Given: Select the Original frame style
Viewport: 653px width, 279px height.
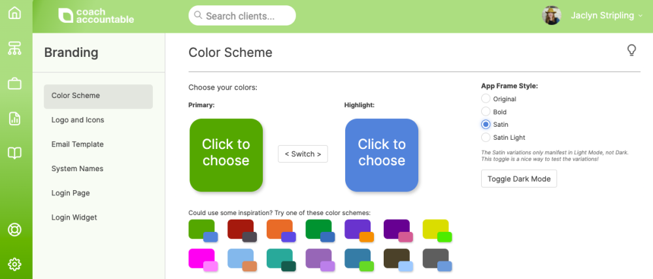Looking at the screenshot, I should (x=486, y=99).
